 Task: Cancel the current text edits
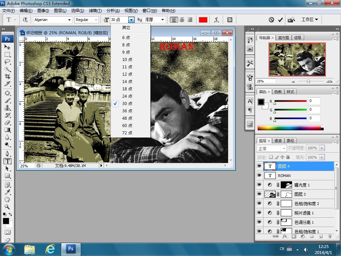271,20
